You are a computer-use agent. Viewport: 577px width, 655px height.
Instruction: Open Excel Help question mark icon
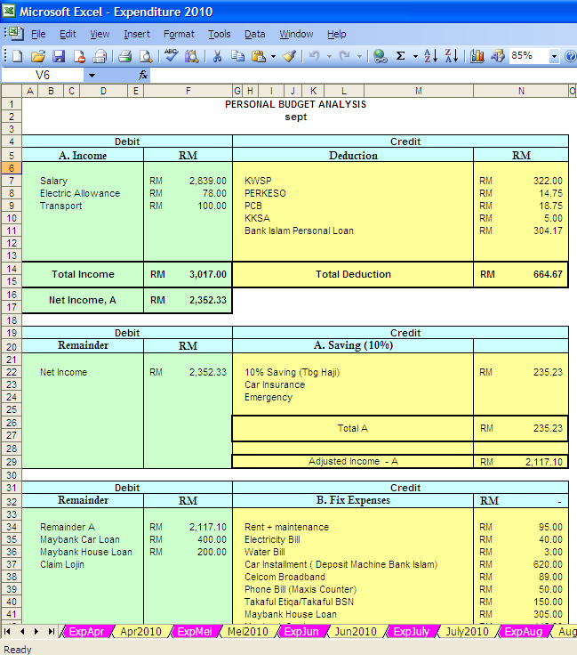570,56
